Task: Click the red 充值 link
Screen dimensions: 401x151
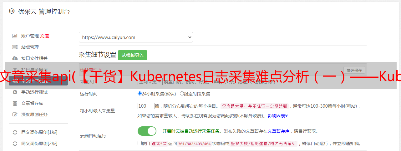Action: [44, 36]
